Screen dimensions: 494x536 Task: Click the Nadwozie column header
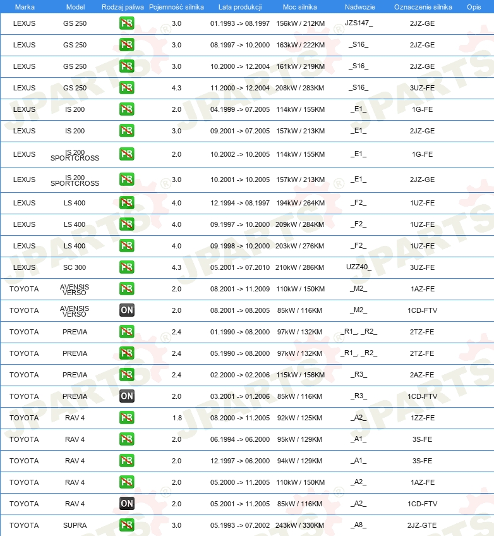[x=359, y=7]
